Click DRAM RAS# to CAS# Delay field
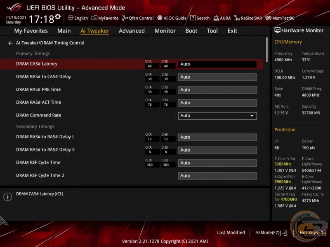 (217, 77)
